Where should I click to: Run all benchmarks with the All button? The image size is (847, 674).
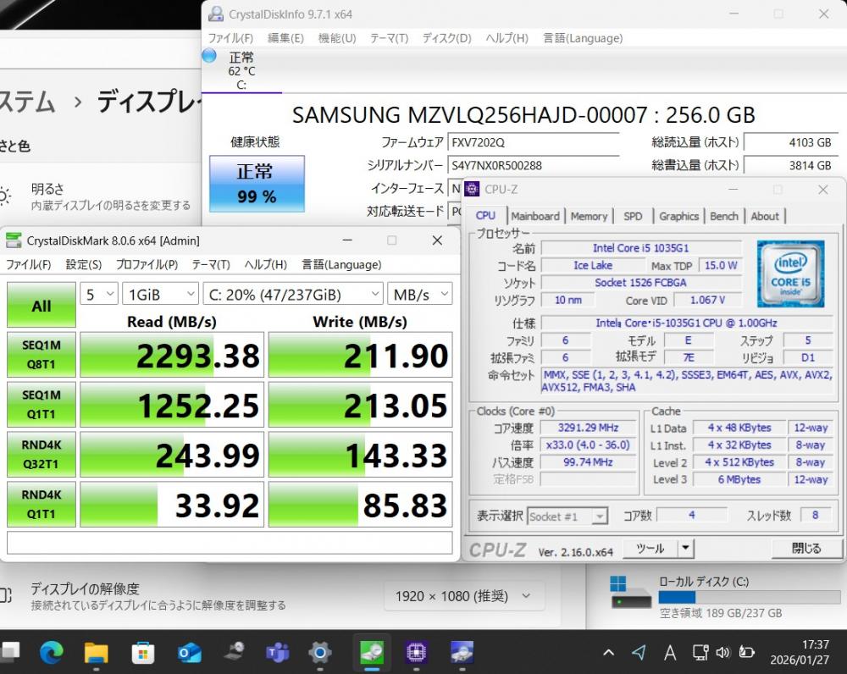point(41,306)
